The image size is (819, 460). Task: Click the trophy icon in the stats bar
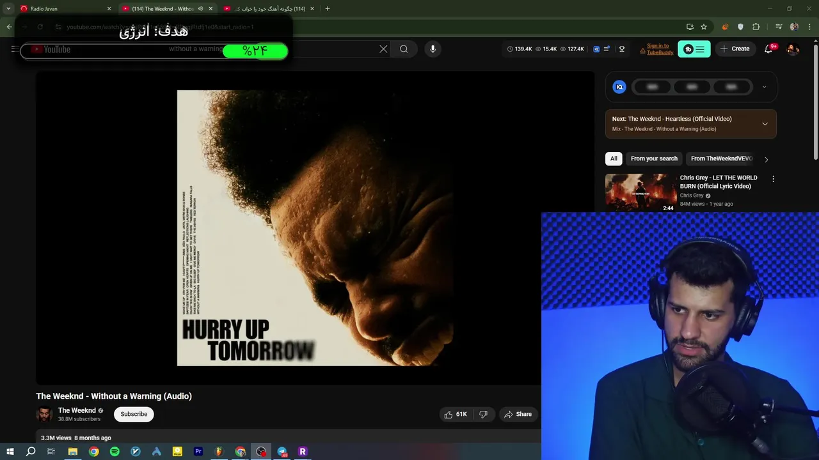621,49
